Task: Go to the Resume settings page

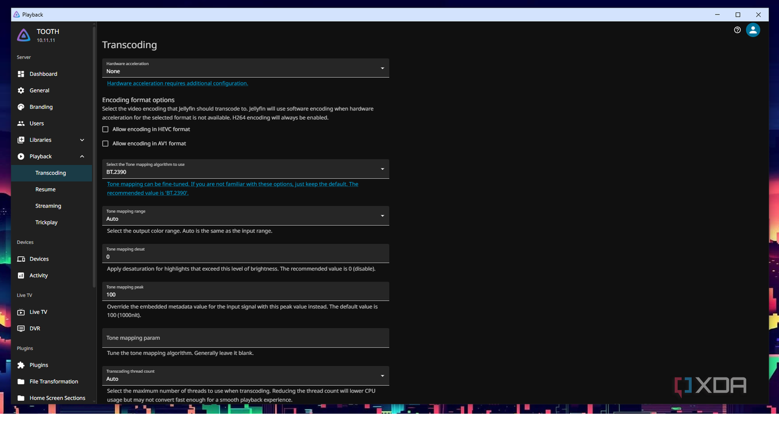Action: point(51,190)
